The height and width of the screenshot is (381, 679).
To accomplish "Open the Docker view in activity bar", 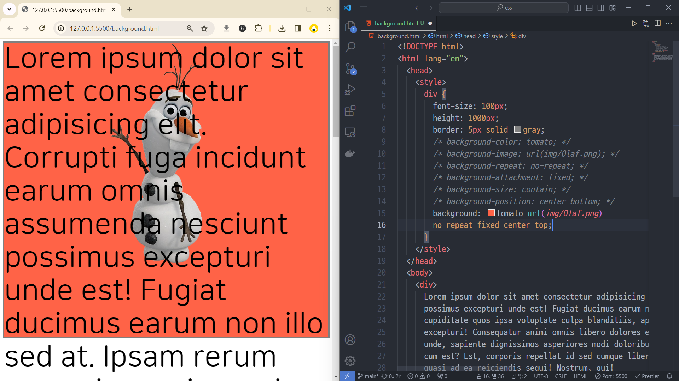I will coord(350,153).
